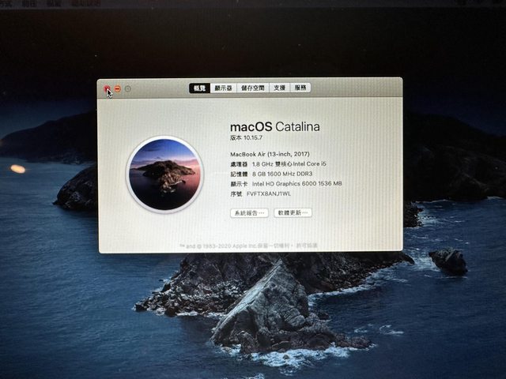Select the 概覽 tab

pyautogui.click(x=199, y=88)
